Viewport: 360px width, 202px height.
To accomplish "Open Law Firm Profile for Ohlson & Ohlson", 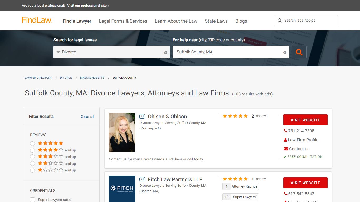I will click(303, 140).
